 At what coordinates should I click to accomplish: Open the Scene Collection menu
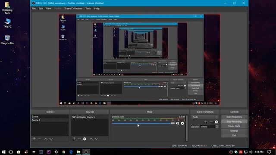pyautogui.click(x=73, y=9)
